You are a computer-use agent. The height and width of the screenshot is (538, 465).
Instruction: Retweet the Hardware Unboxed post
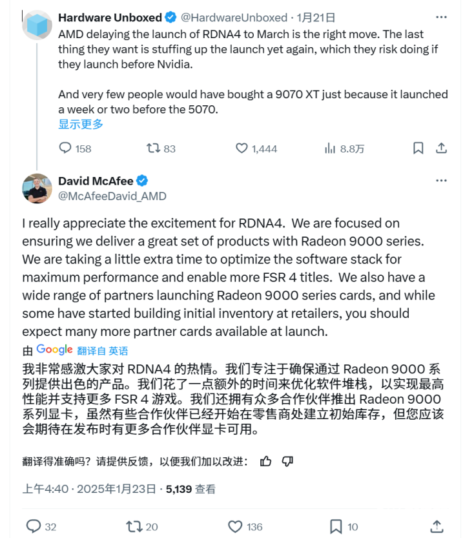(153, 149)
